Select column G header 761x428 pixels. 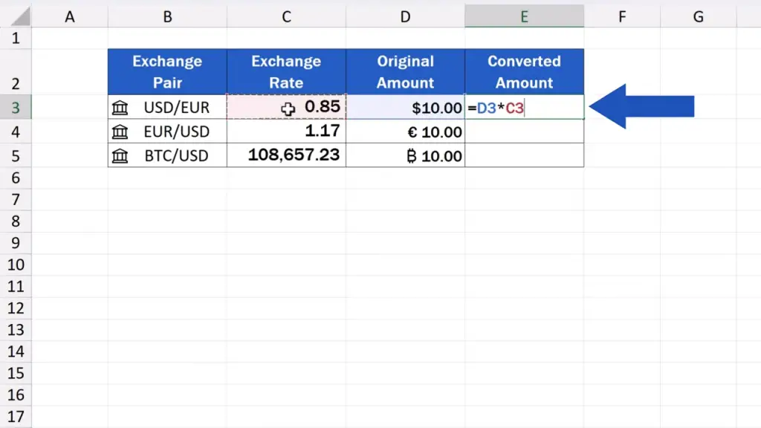point(698,16)
